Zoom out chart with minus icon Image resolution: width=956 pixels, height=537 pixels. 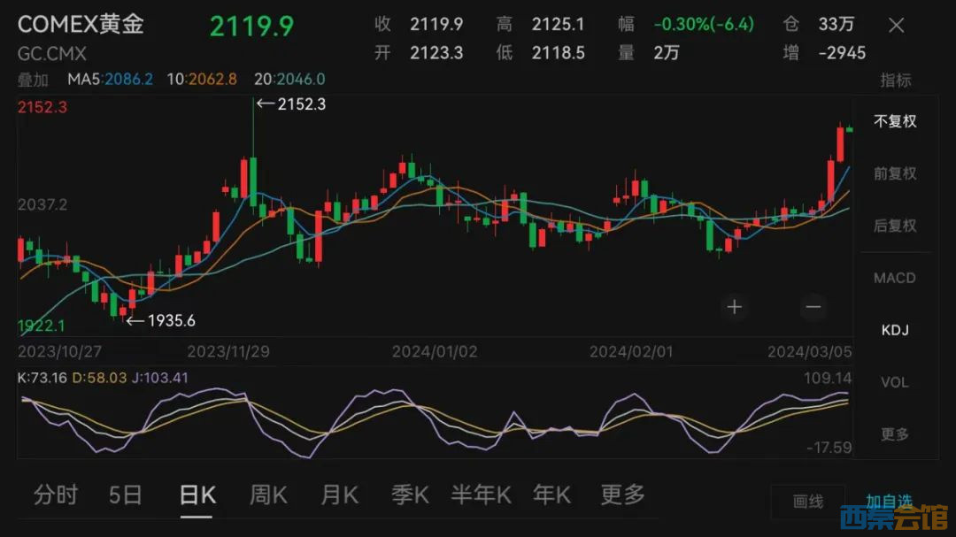[x=813, y=307]
